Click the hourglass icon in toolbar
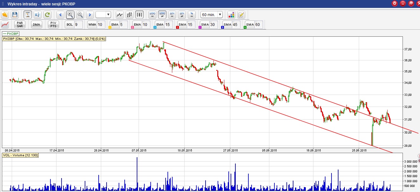The image size is (420, 192). pyautogui.click(x=28, y=15)
